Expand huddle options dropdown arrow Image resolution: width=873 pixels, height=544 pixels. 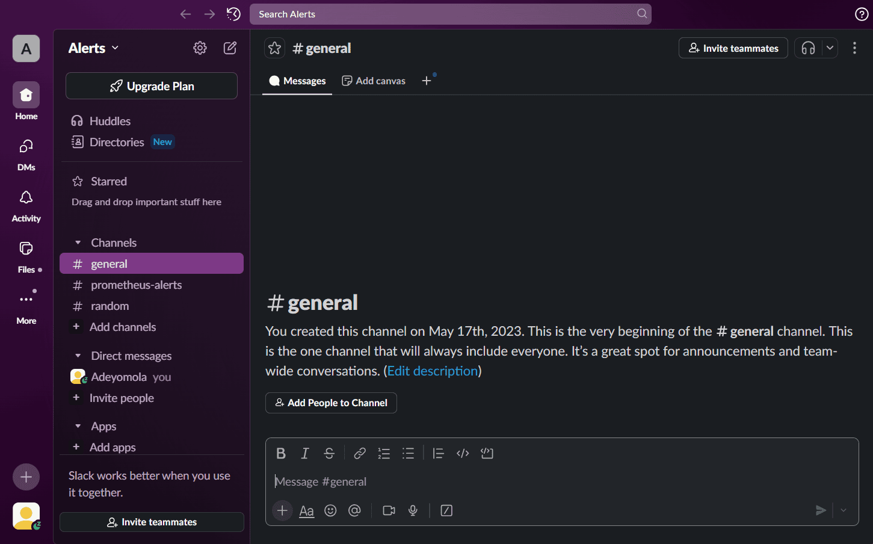tap(830, 48)
